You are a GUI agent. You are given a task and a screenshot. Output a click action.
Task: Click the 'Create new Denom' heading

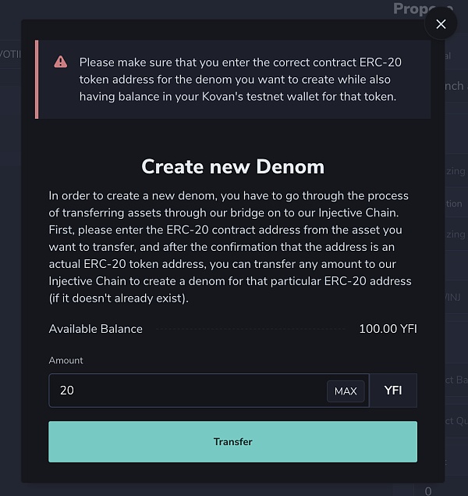pyautogui.click(x=232, y=166)
